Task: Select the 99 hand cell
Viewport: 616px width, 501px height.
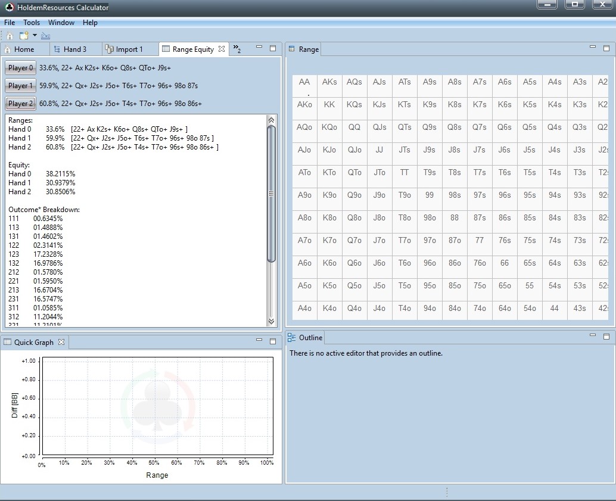Action: 430,199
